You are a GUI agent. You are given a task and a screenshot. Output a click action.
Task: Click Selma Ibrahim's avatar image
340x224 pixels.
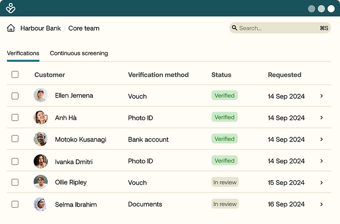(40, 204)
